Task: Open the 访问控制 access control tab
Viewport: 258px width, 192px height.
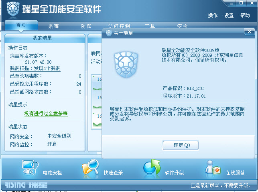Action: 119,26
